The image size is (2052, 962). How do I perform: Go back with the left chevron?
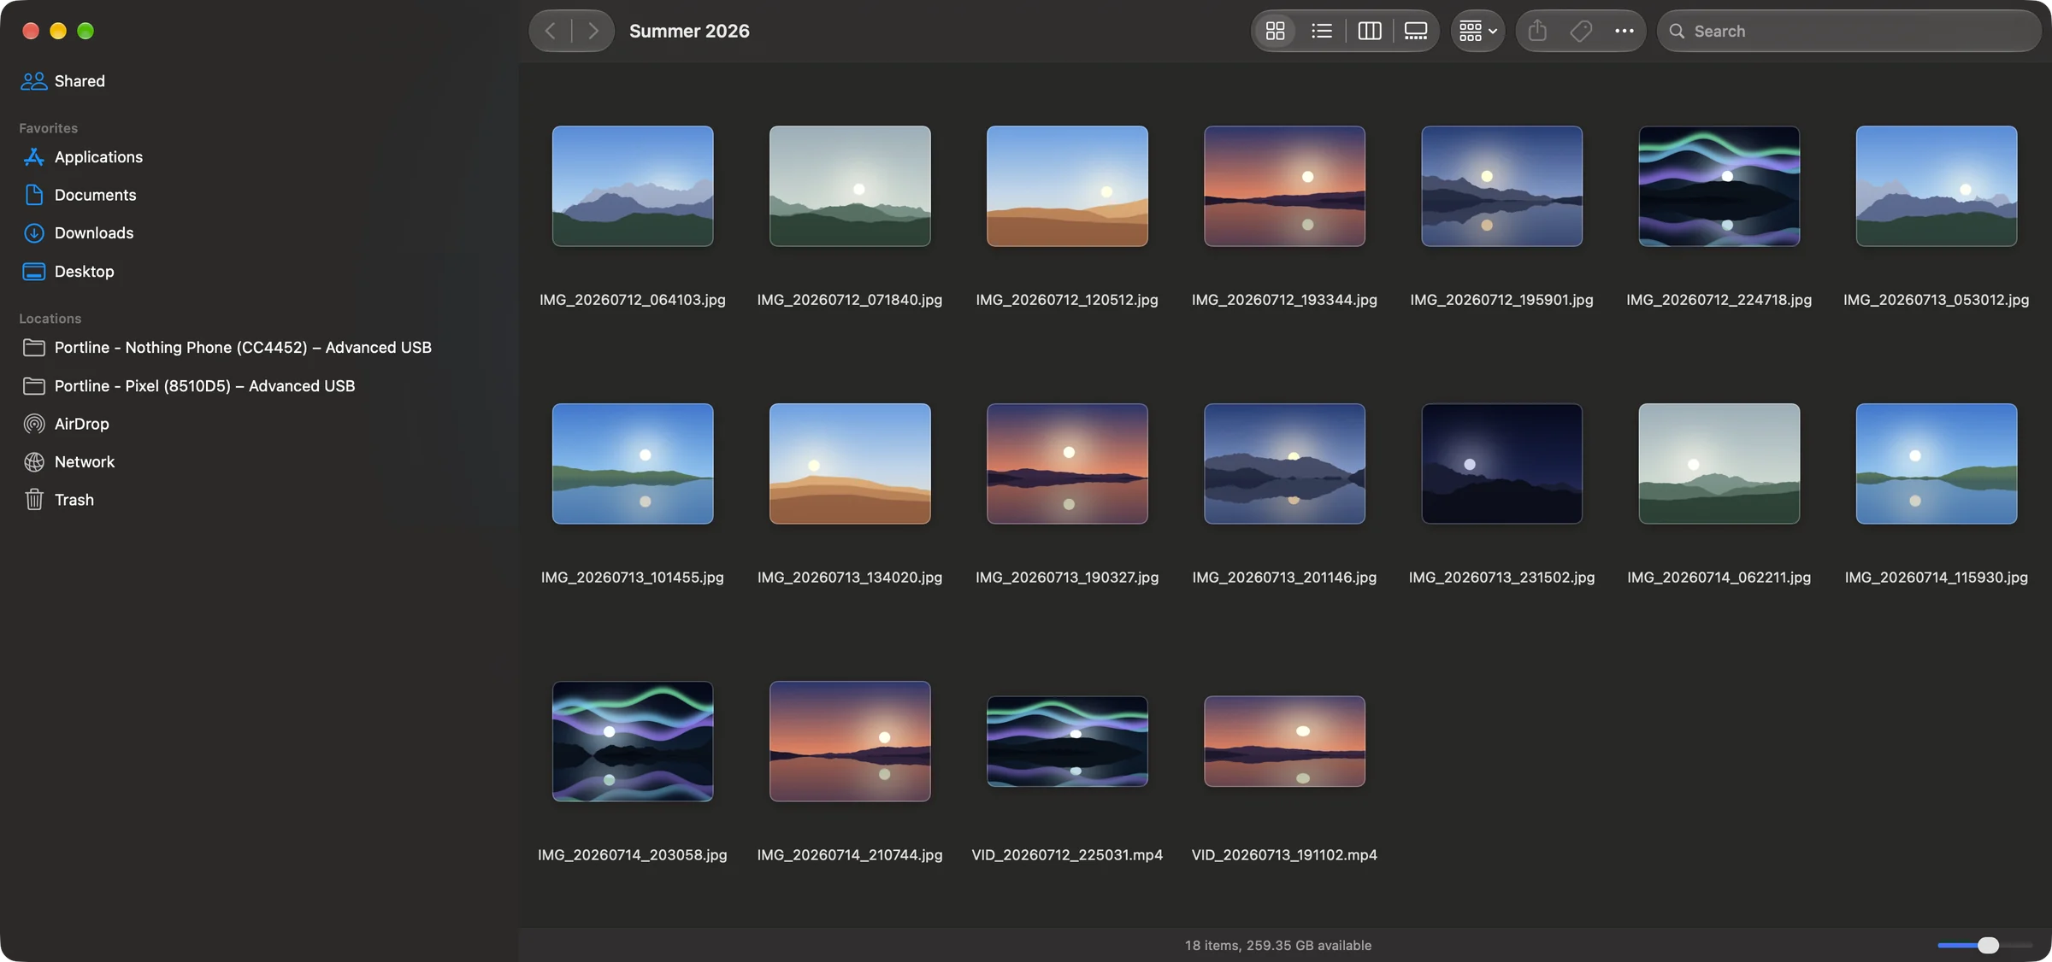[x=551, y=31]
